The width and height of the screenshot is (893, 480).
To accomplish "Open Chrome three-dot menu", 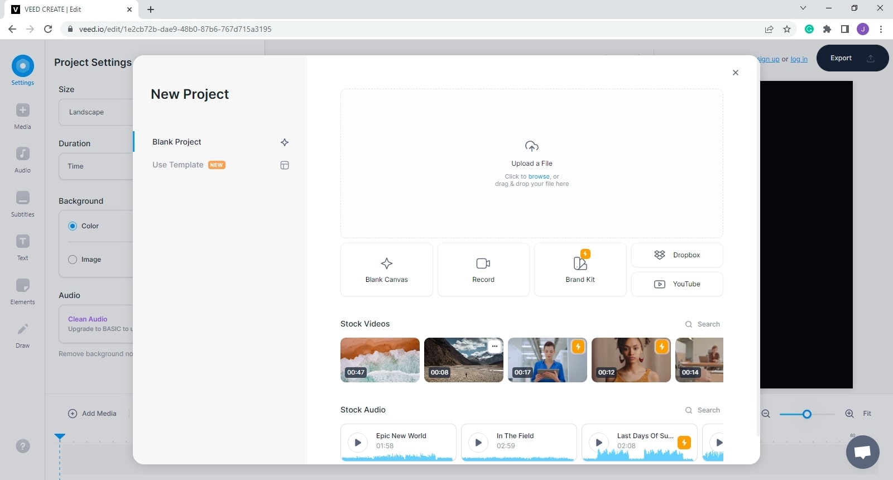I will 881,29.
